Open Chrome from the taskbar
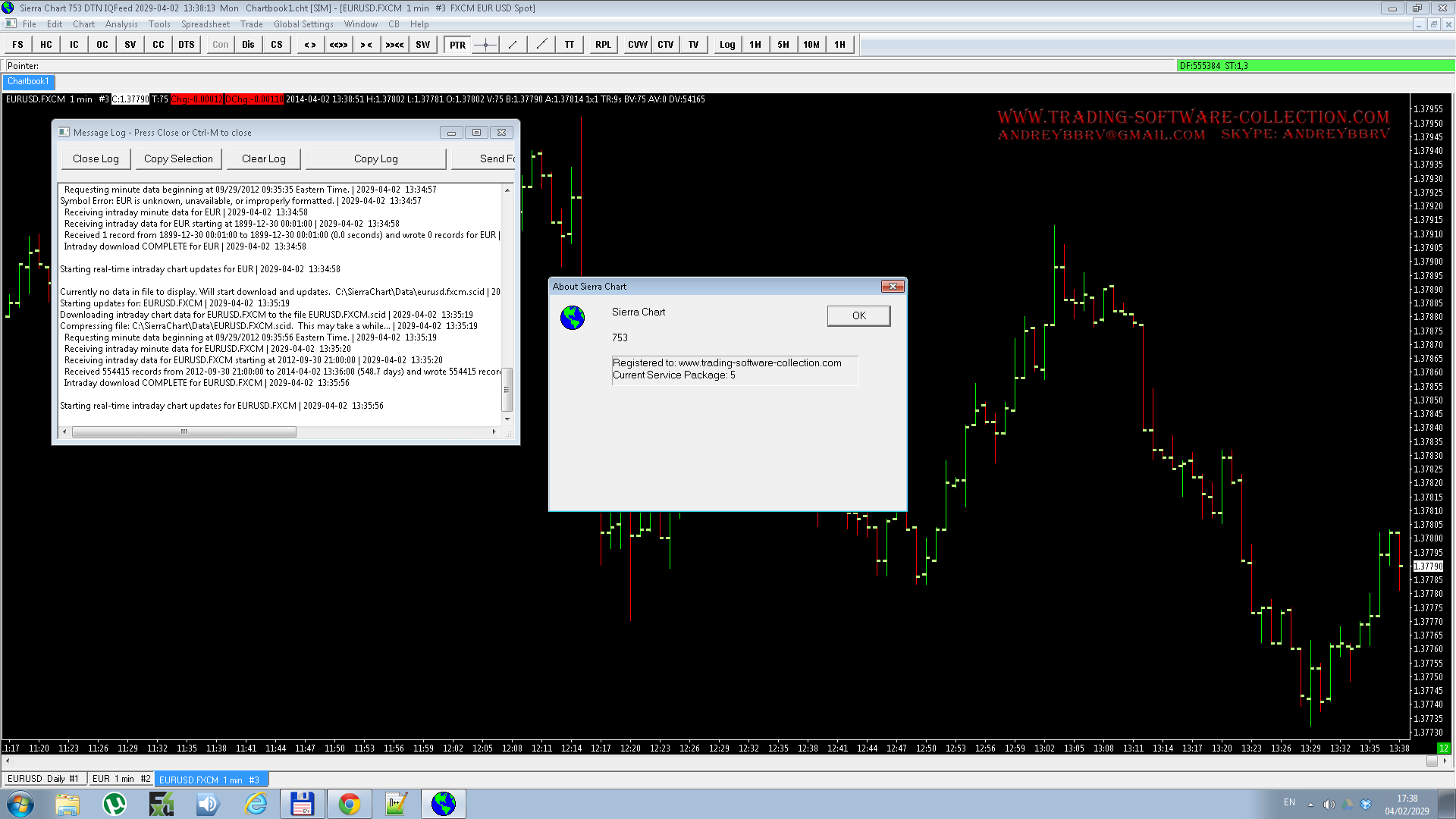 coord(350,804)
